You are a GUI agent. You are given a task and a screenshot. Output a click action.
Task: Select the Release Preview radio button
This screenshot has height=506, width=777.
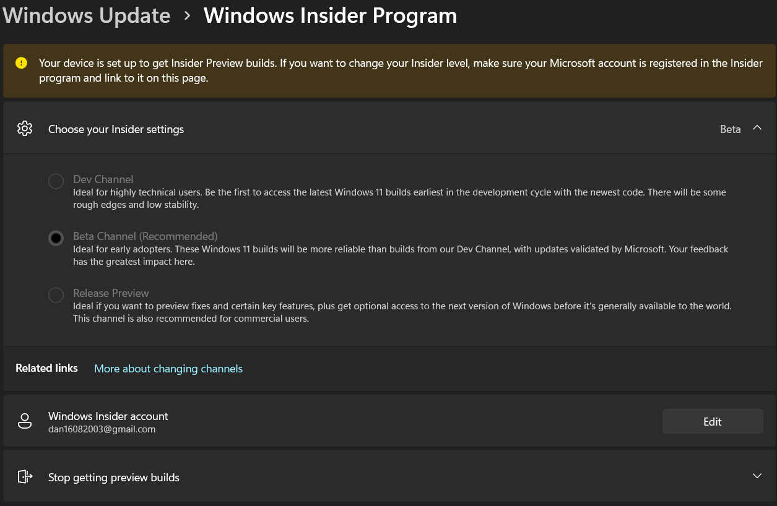click(56, 295)
